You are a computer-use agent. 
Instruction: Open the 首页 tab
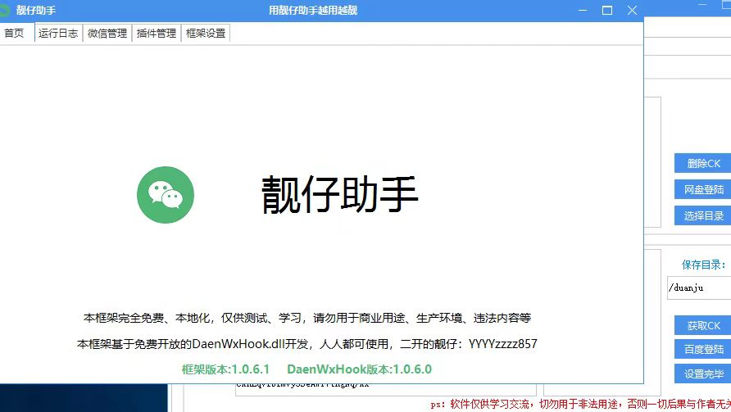point(15,33)
